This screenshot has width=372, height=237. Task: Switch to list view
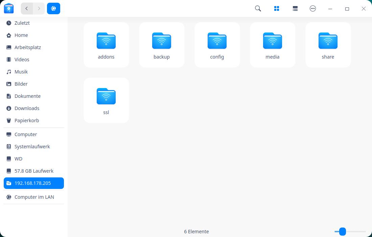click(x=295, y=8)
